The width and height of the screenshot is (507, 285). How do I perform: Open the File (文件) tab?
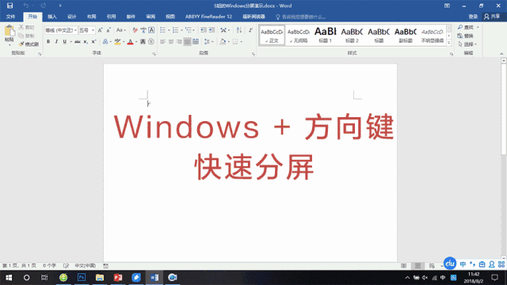[10, 17]
